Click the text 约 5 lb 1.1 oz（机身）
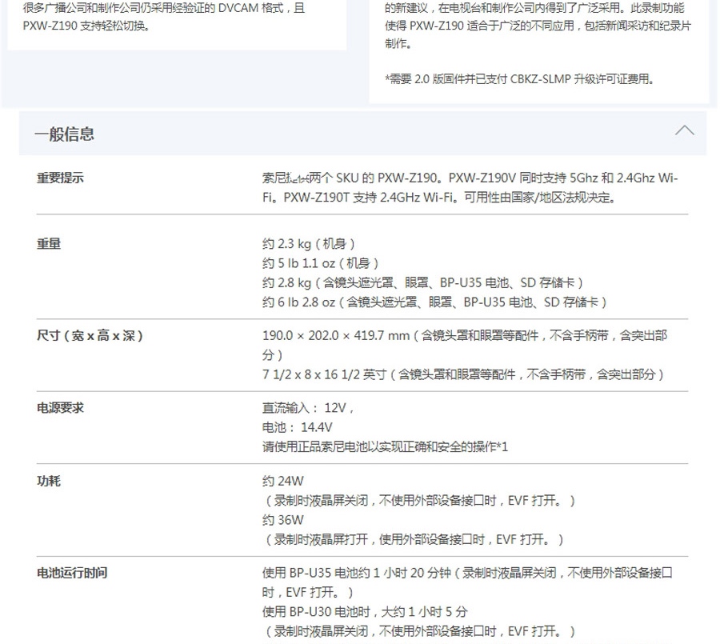This screenshot has width=720, height=644. click(x=321, y=263)
